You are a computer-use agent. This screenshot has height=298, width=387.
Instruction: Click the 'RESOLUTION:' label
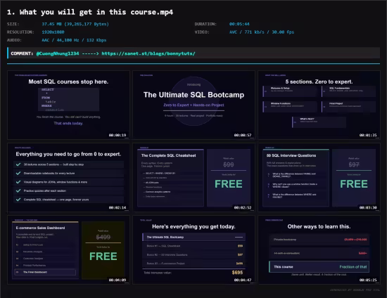(20, 32)
